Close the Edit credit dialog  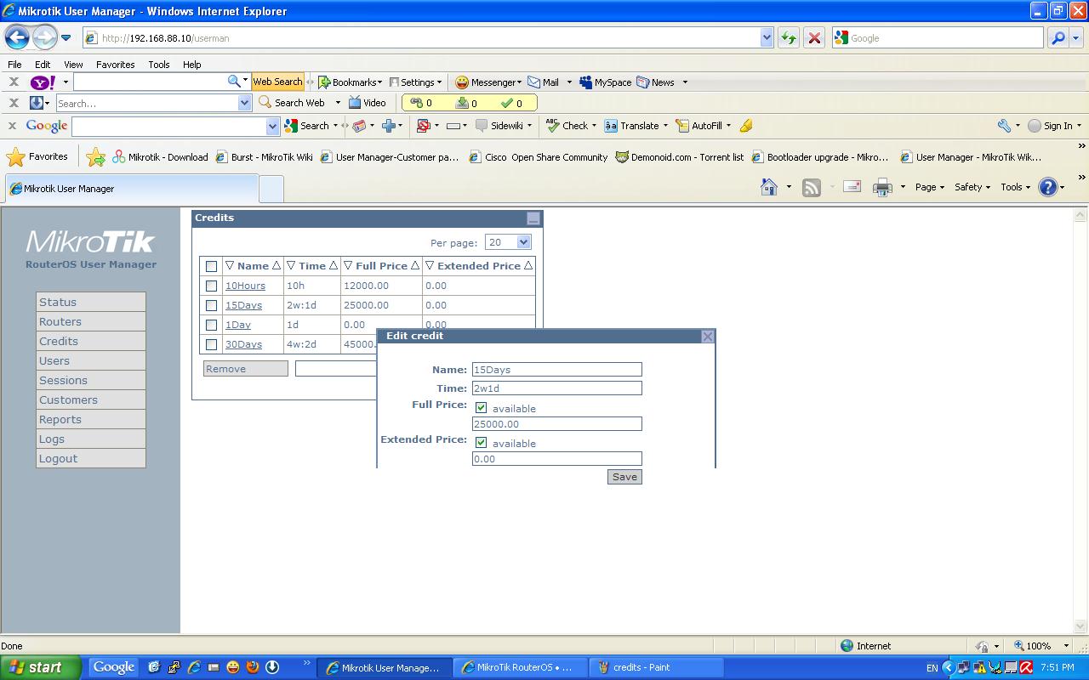[707, 337]
